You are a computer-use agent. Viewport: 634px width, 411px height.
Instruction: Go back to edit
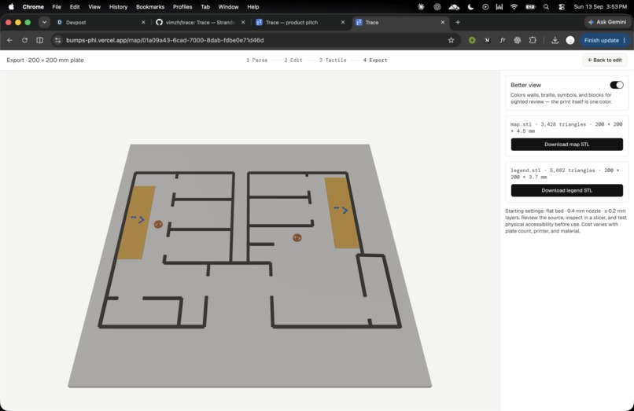[604, 61]
